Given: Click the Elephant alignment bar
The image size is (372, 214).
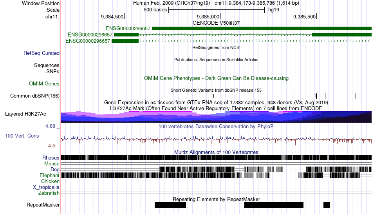Looking at the screenshot, I should pyautogui.click(x=216, y=176).
